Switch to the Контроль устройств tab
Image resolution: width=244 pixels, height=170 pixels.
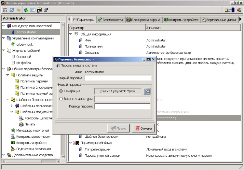[182, 20]
